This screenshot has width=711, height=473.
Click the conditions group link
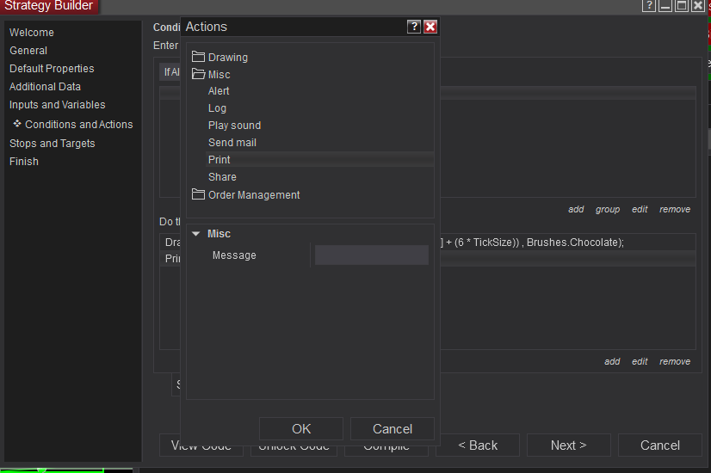[x=608, y=210]
